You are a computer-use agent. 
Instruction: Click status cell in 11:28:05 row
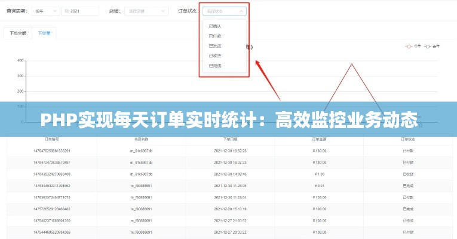coord(408,186)
